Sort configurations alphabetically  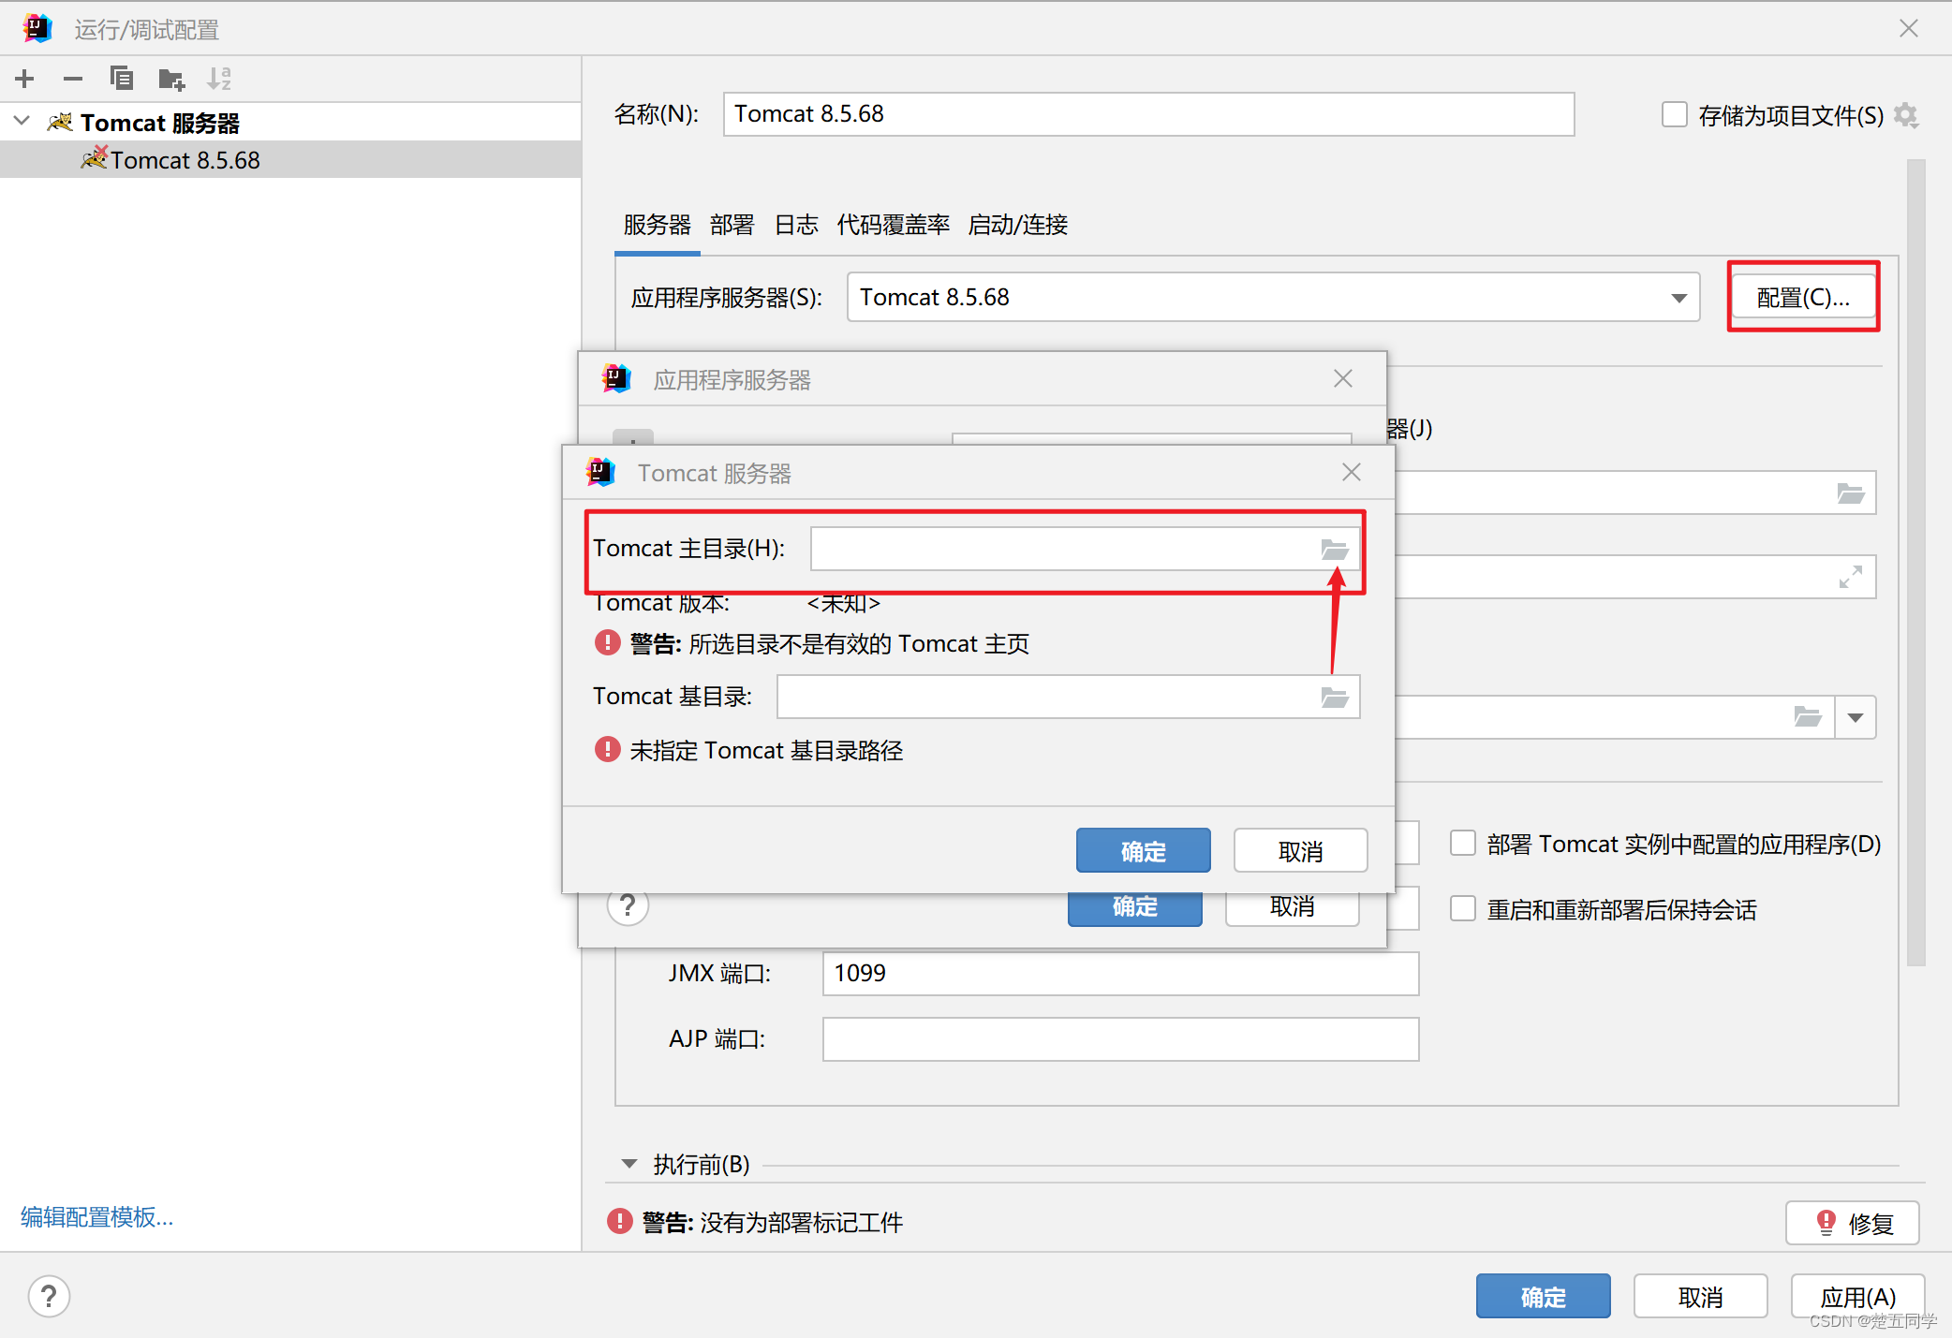[x=219, y=79]
